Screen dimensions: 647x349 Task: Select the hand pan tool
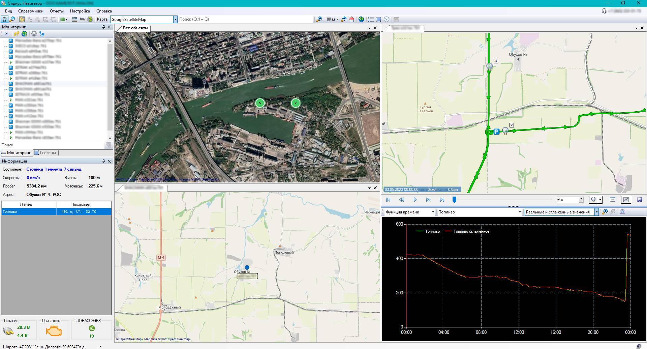(4, 19)
